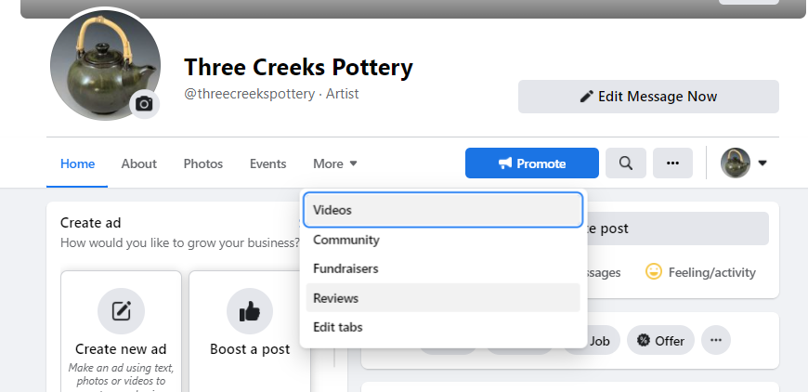Go to the Photos tab

tap(203, 163)
